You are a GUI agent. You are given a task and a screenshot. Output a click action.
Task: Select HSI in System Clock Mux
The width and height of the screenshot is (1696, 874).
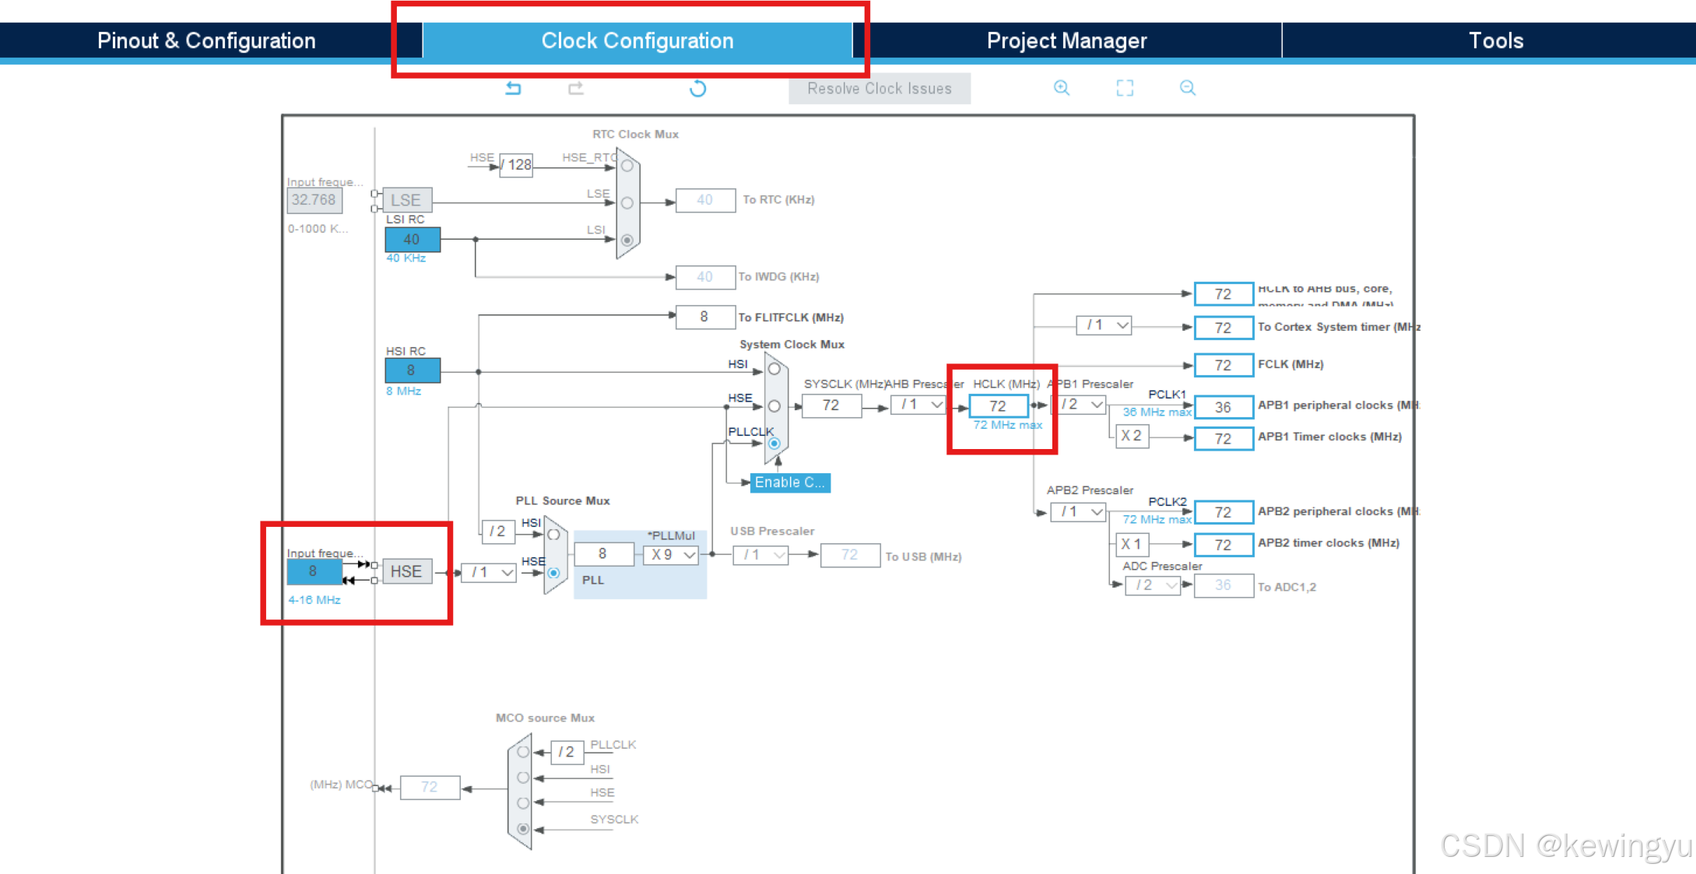coord(774,369)
